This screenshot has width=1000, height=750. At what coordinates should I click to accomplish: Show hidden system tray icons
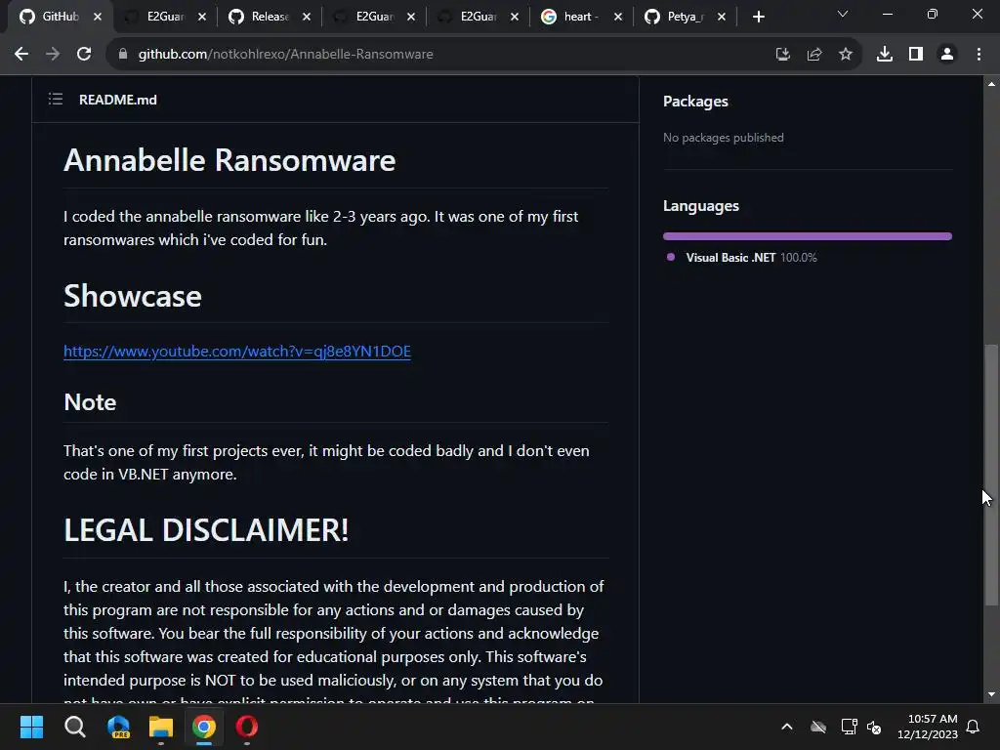click(787, 727)
